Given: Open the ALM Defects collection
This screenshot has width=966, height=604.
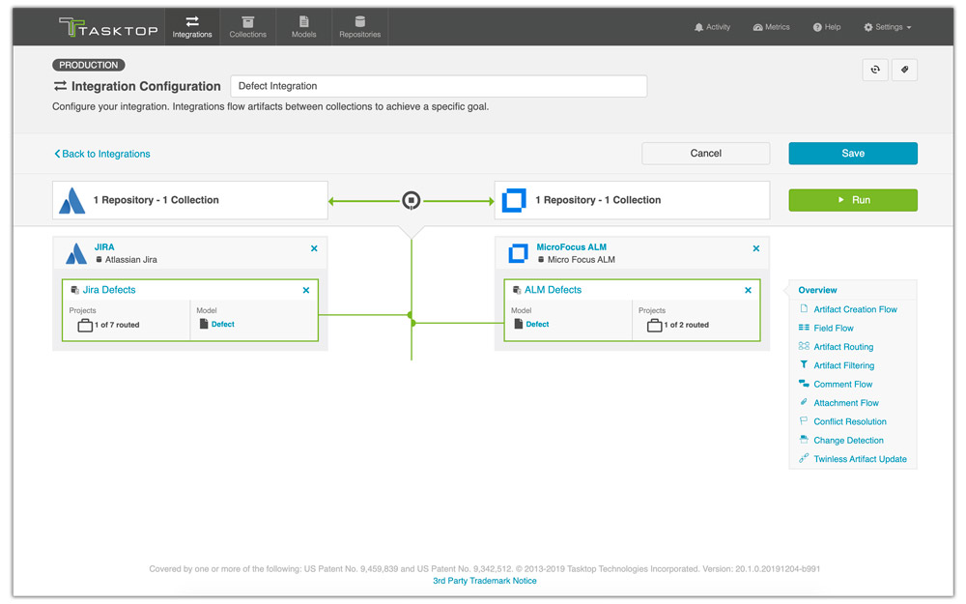Looking at the screenshot, I should coord(553,290).
